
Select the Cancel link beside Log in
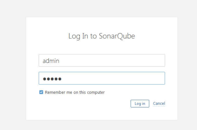coord(159,104)
